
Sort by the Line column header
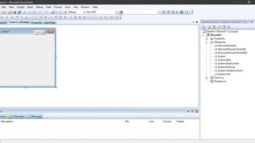click(x=155, y=122)
